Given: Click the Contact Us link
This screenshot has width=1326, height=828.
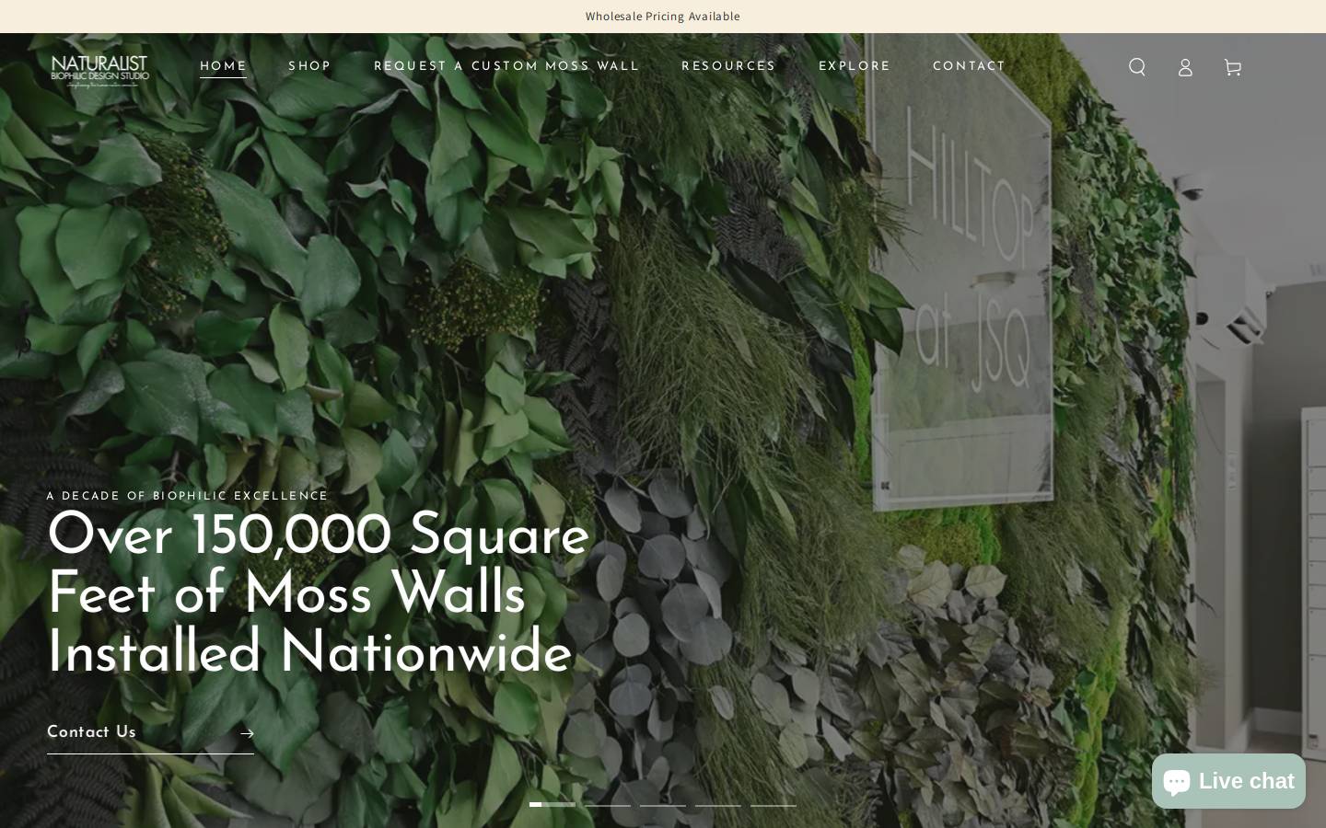Looking at the screenshot, I should coord(150,733).
